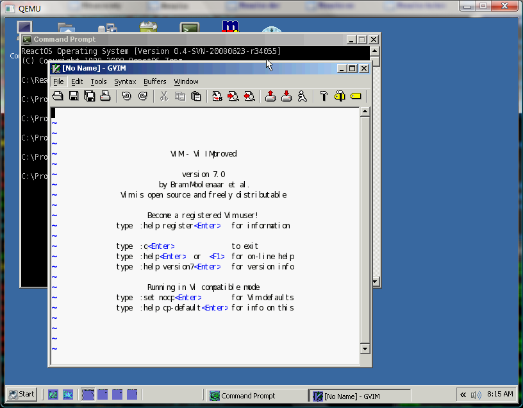The image size is (523, 408).
Task: Click the Save All toolbar icon
Action: [x=89, y=96]
